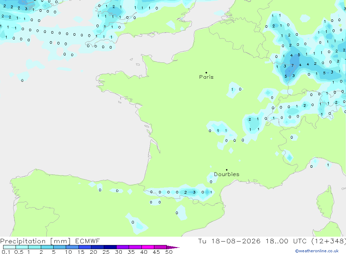
Task: Click the legend value 30
Action: [119, 252]
